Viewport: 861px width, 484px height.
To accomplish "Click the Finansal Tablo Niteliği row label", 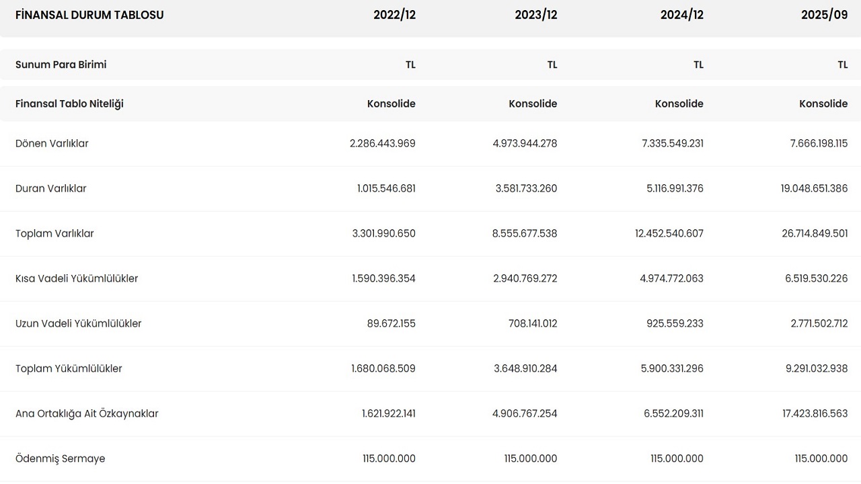I will coord(69,104).
